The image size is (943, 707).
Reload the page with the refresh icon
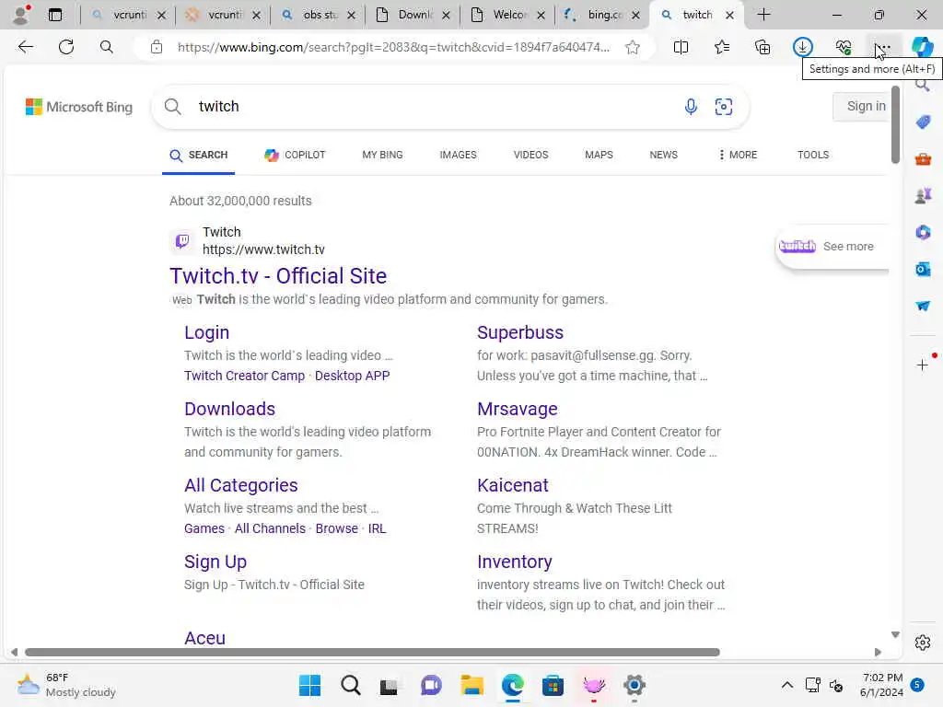pyautogui.click(x=66, y=47)
